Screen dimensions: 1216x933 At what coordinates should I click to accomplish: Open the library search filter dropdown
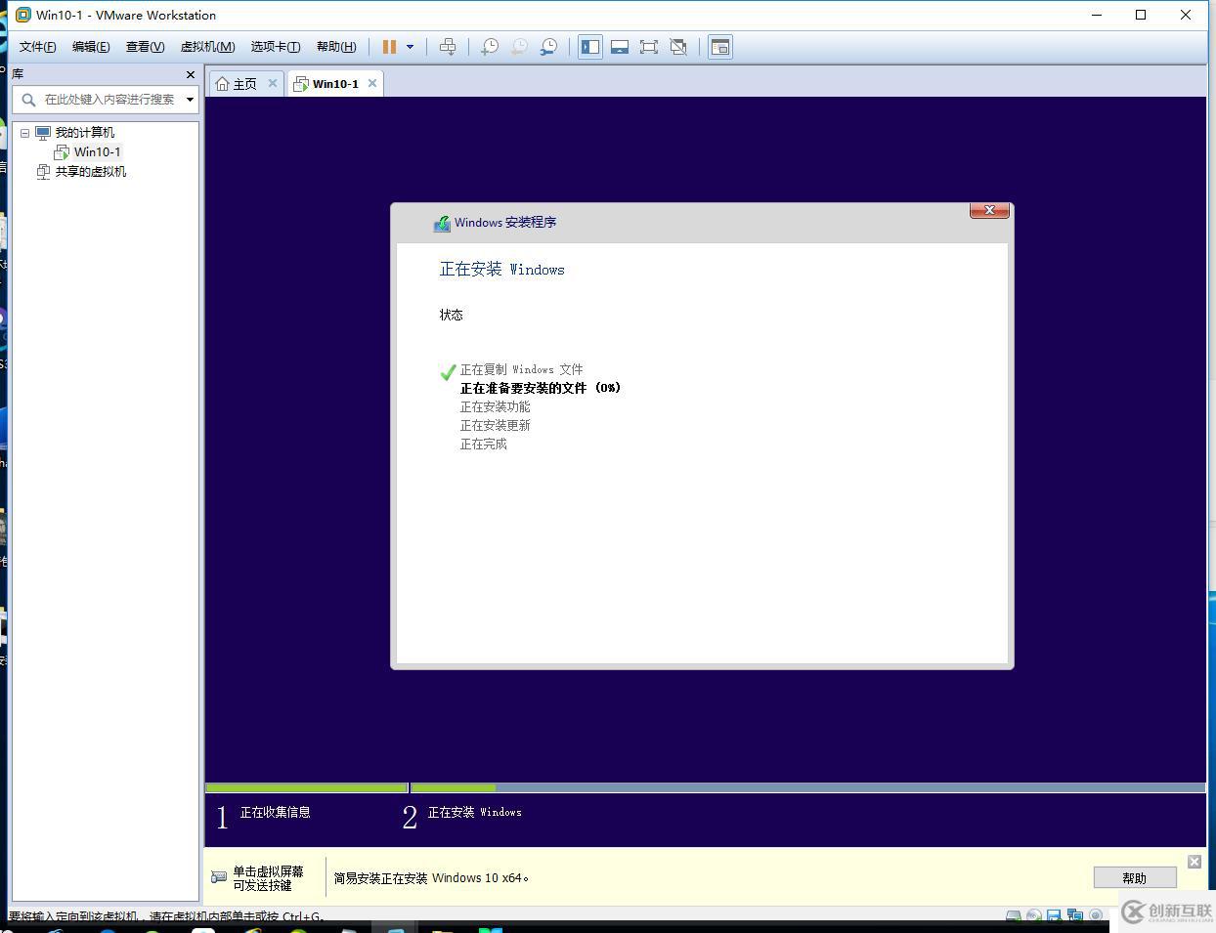coord(190,99)
